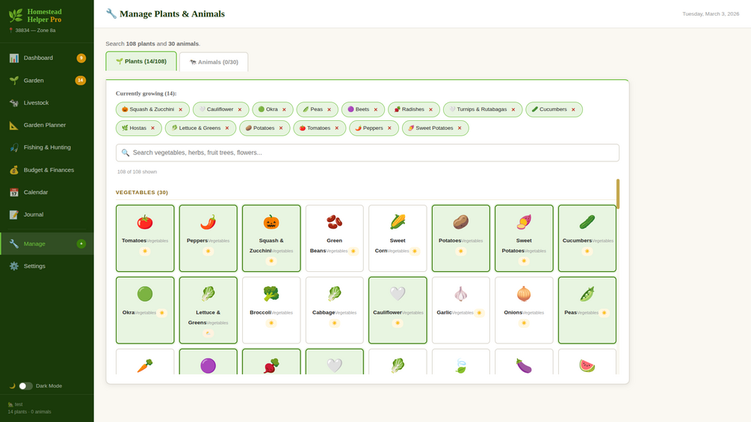The height and width of the screenshot is (422, 751).
Task: Toggle the Cauliflower plant card
Action: [398, 310]
